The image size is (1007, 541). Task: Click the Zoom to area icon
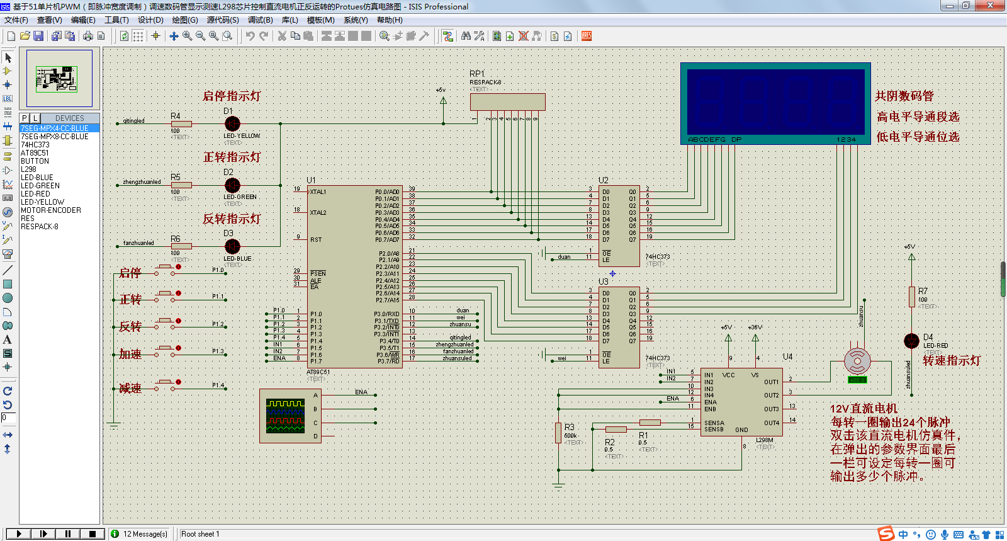coord(227,36)
